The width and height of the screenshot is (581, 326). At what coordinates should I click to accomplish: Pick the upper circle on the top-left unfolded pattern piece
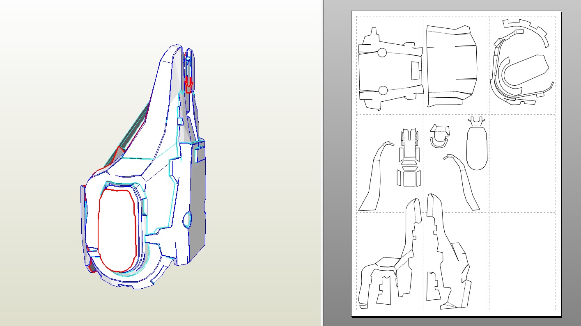pyautogui.click(x=382, y=52)
